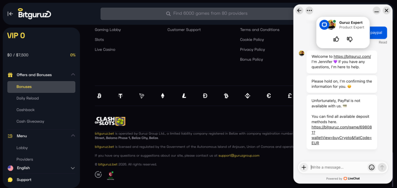397x188 pixels.
Task: Click the sent 'paypal' chat message bubble
Action: tap(378, 33)
